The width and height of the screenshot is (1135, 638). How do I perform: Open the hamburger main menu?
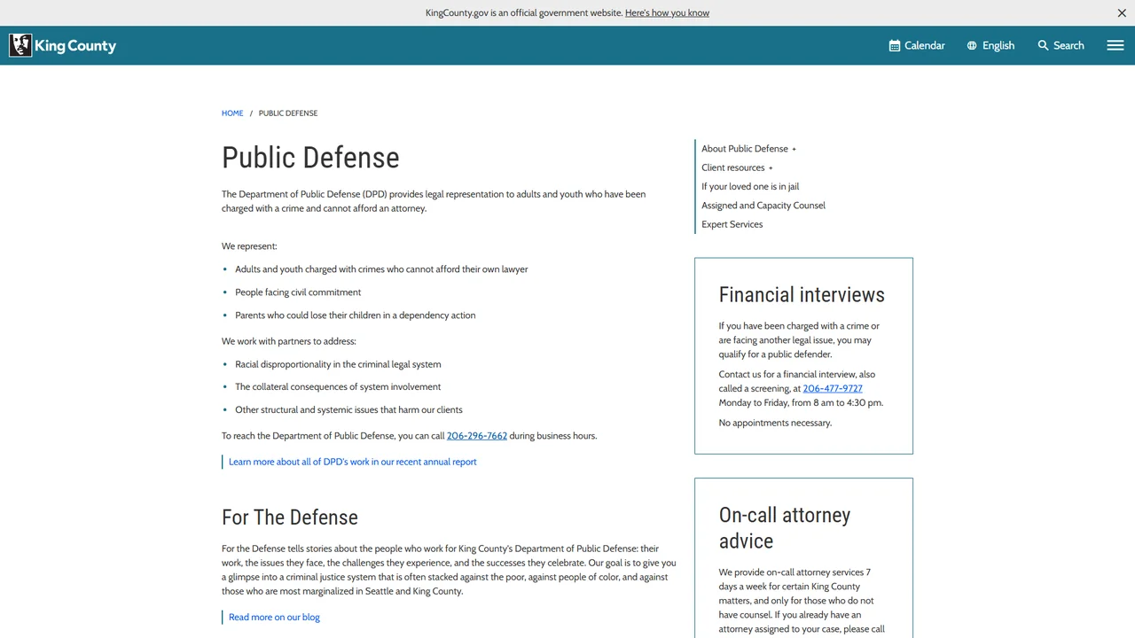pos(1115,45)
